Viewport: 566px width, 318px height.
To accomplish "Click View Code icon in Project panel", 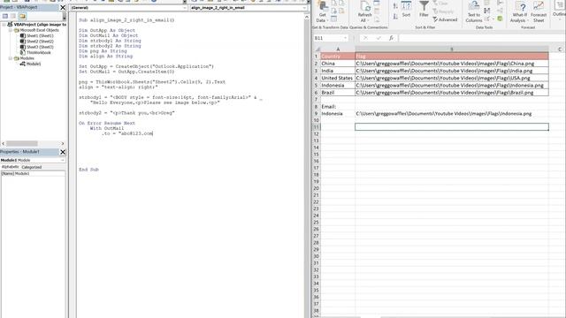I will 5,16.
